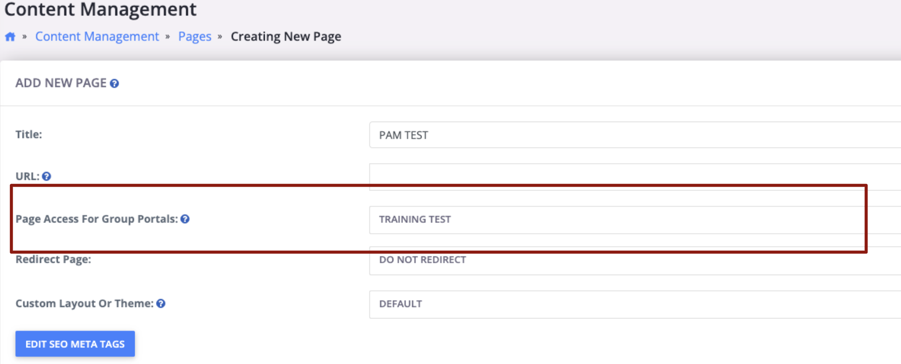The height and width of the screenshot is (364, 901).
Task: Open Page Access dropdown showing TRAINING TEST
Action: point(635,219)
